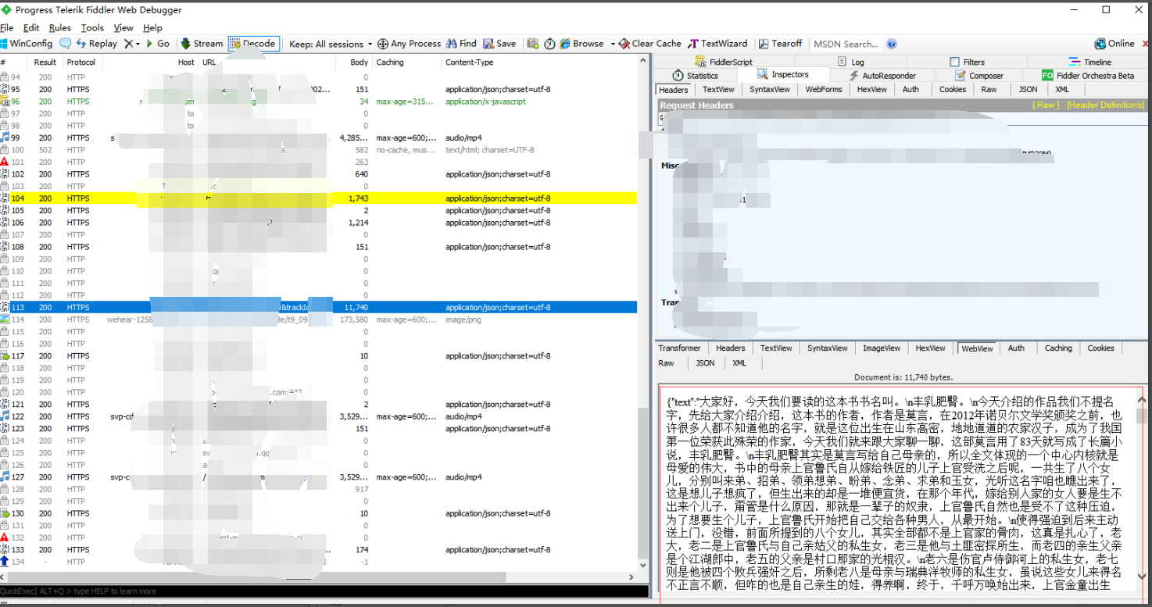Open the TextWizard tool
Screen dimensions: 1152x607
[717, 44]
